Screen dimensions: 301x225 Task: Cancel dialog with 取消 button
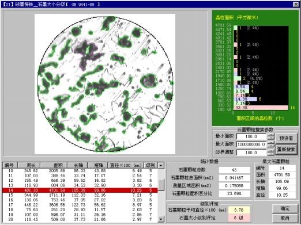tap(285, 218)
